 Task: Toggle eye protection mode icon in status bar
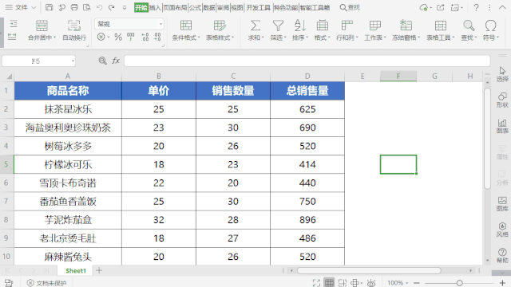[x=370, y=283]
